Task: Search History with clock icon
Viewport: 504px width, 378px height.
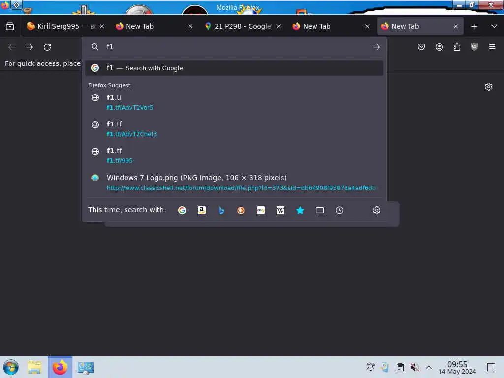Action: [x=340, y=210]
